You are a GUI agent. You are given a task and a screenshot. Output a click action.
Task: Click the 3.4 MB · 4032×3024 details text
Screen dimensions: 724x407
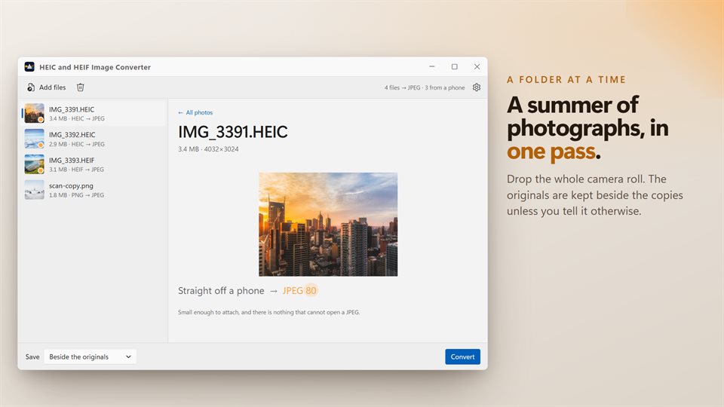tap(208, 149)
